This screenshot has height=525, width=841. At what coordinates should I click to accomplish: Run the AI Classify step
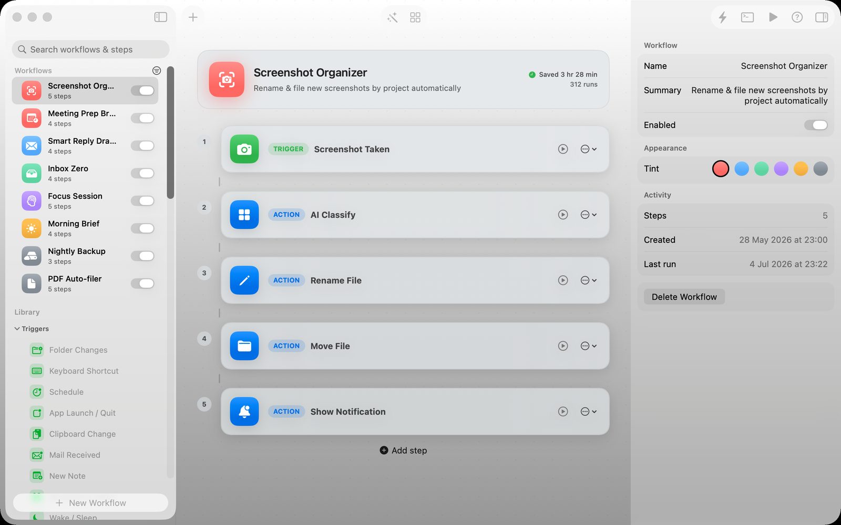563,215
